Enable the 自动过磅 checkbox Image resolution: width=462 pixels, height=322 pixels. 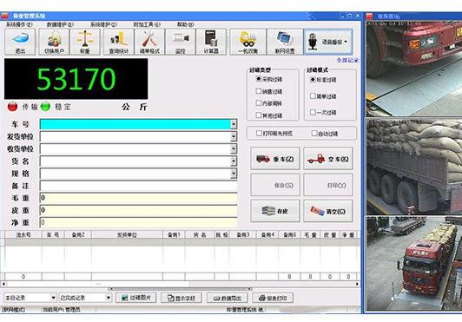314,134
